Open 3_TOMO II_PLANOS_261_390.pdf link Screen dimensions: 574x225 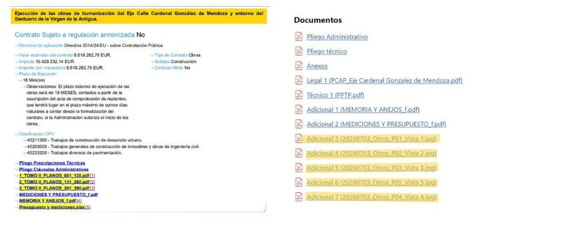(x=54, y=188)
